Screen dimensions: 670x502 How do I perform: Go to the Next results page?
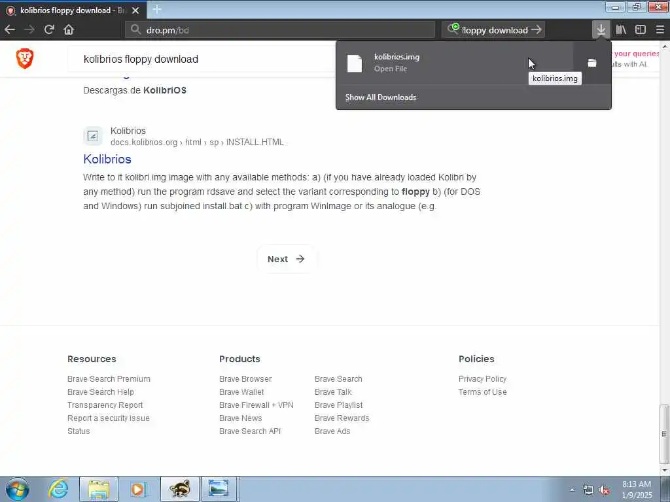[x=287, y=259]
